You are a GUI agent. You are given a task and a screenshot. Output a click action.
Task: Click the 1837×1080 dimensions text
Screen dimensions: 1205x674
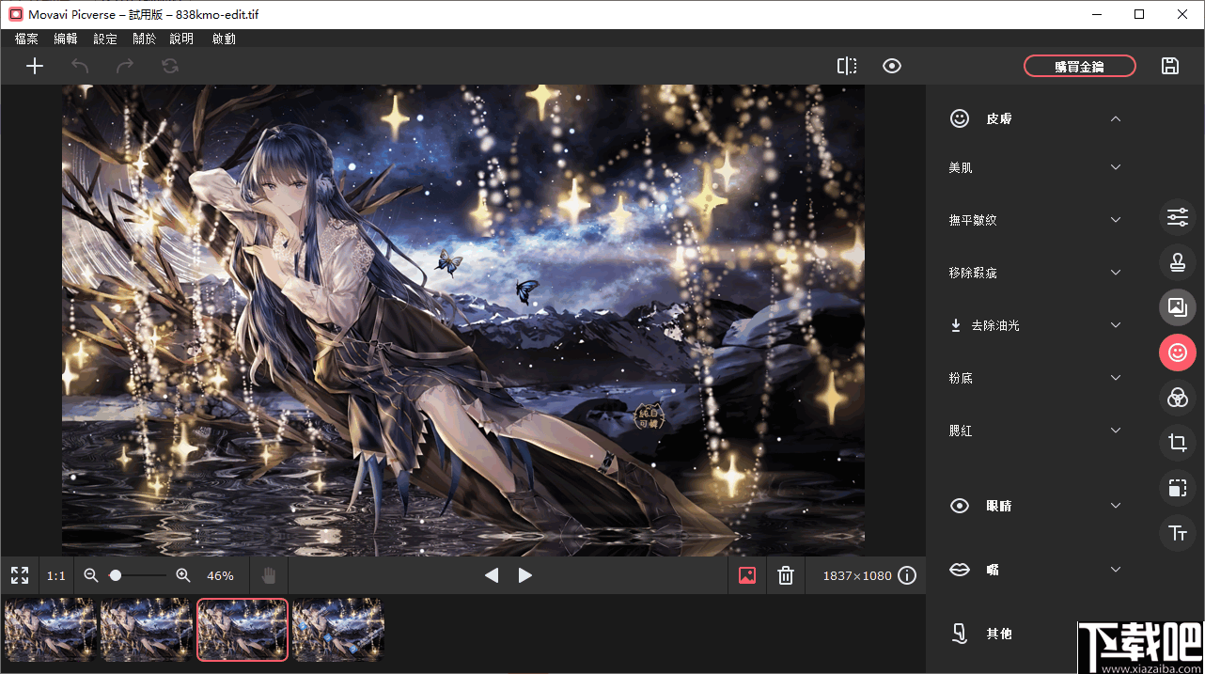click(857, 575)
